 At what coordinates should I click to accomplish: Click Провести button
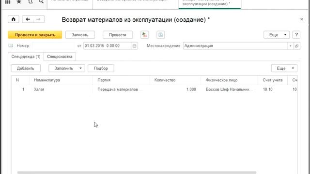(118, 35)
